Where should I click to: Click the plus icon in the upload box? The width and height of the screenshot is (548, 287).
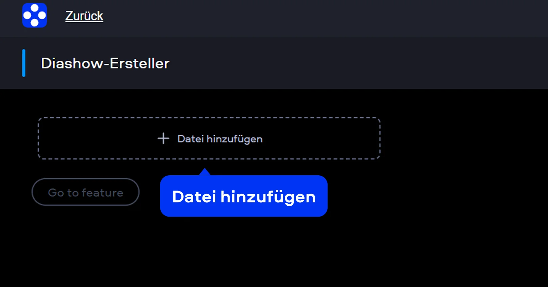tap(163, 138)
